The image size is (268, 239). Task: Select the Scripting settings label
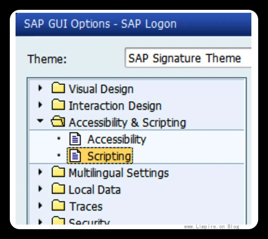109,156
